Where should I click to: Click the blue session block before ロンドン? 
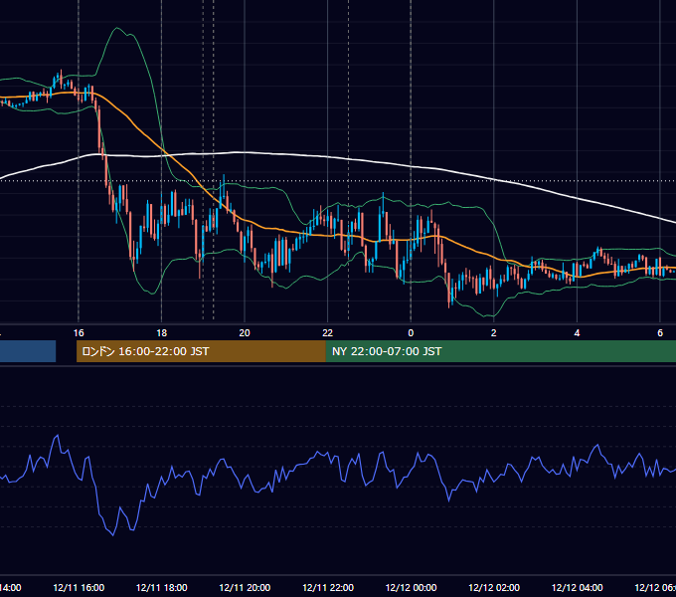28,351
